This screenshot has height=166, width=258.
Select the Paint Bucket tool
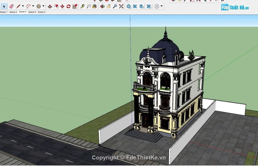pyautogui.click(x=95, y=7)
